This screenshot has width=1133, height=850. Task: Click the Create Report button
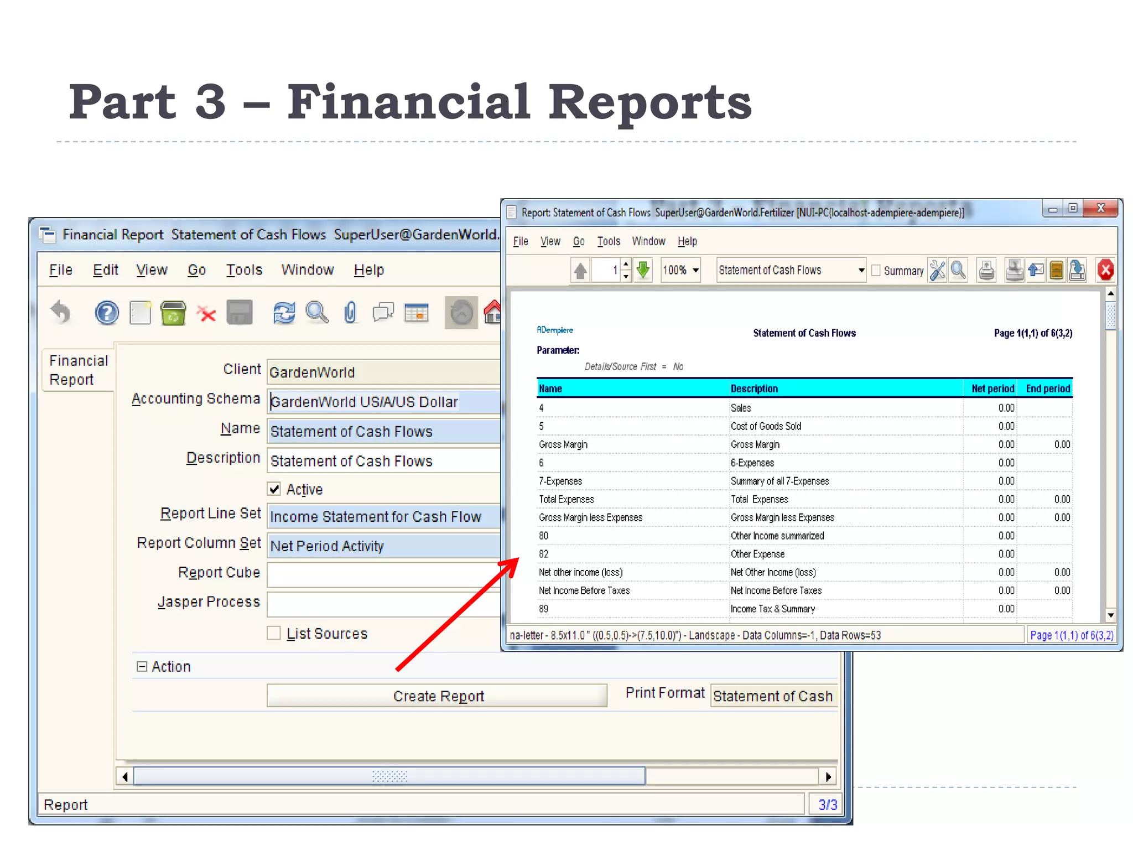pos(437,696)
